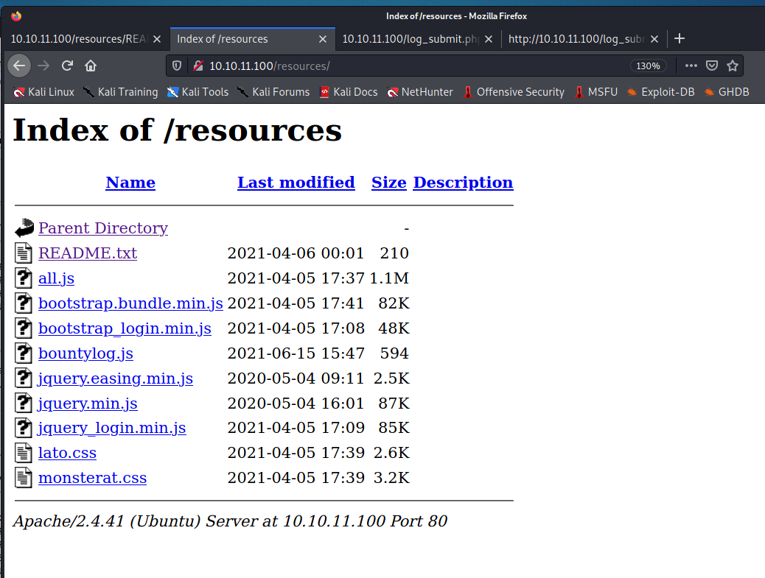
Task: Sort the listing by Size column
Action: 388,183
